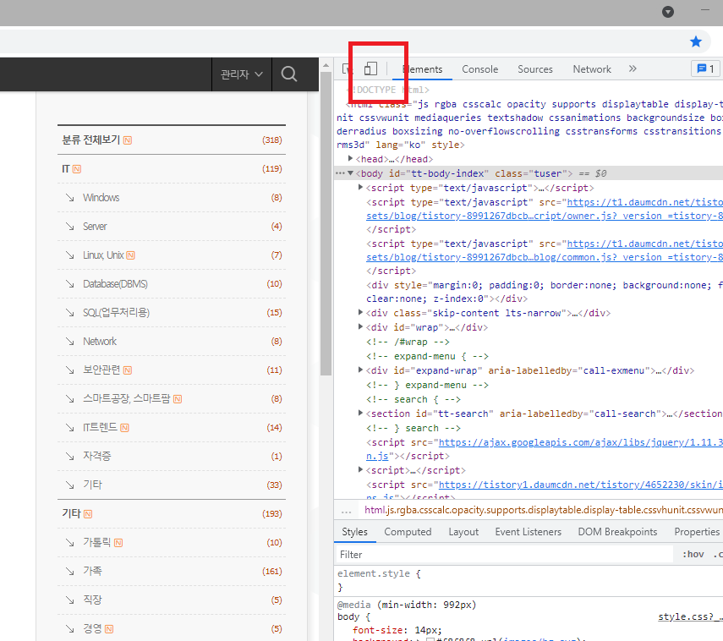Open the Sources tab
This screenshot has height=641, width=723.
point(535,69)
